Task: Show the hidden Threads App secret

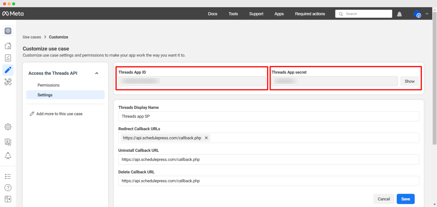Action: 410,81
